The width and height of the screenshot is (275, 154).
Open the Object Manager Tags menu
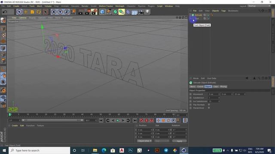click(223, 11)
